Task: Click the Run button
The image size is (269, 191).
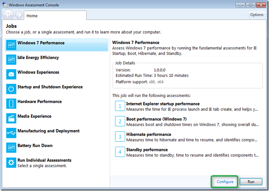Action: pyautogui.click(x=251, y=182)
